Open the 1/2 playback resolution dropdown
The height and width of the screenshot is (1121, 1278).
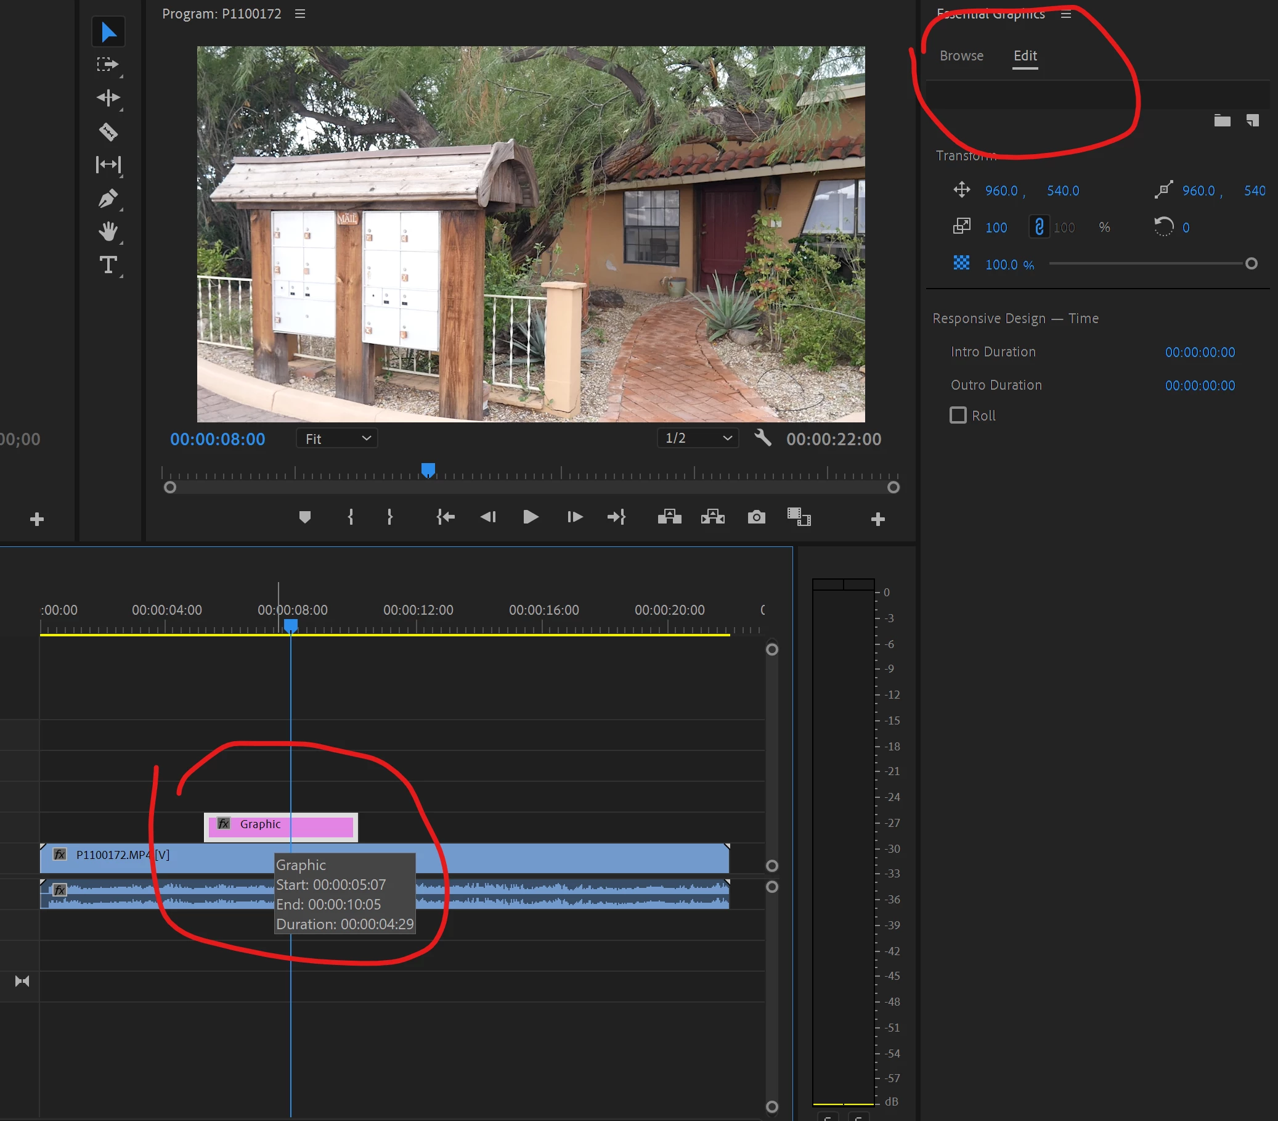coord(698,438)
